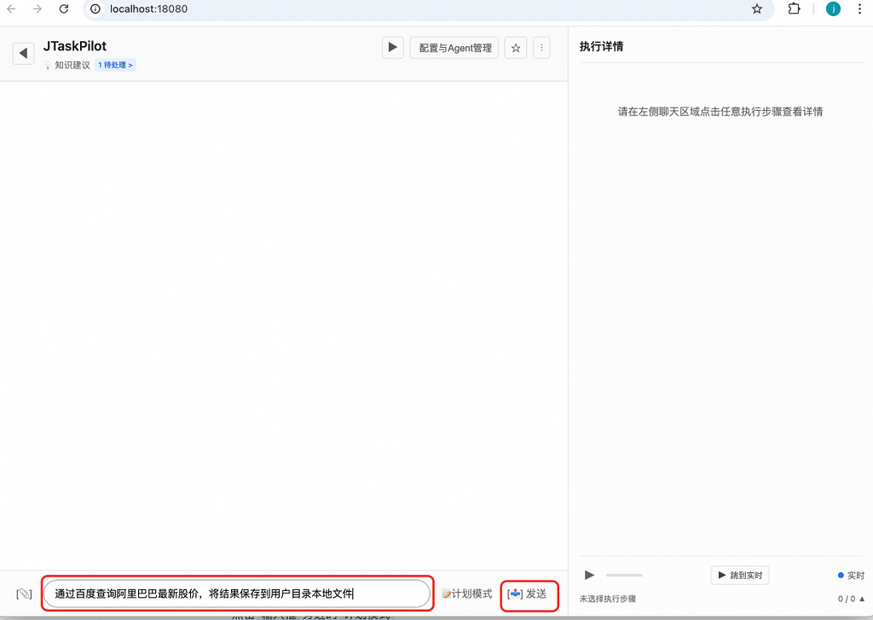Open the browser profile menu icon
This screenshot has height=620, width=873.
tap(832, 9)
